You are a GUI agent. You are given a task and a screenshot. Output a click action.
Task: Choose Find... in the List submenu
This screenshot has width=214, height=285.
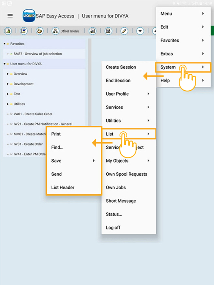pyautogui.click(x=74, y=147)
